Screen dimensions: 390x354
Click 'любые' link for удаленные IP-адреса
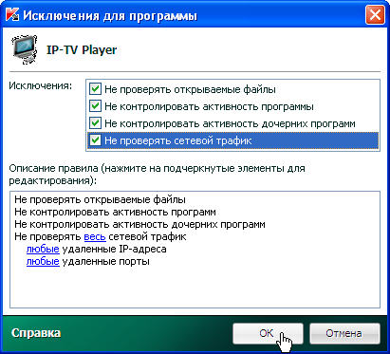[43, 249]
